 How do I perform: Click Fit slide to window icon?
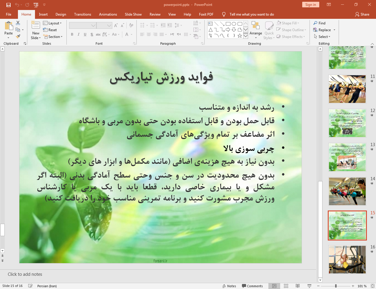coord(372,286)
